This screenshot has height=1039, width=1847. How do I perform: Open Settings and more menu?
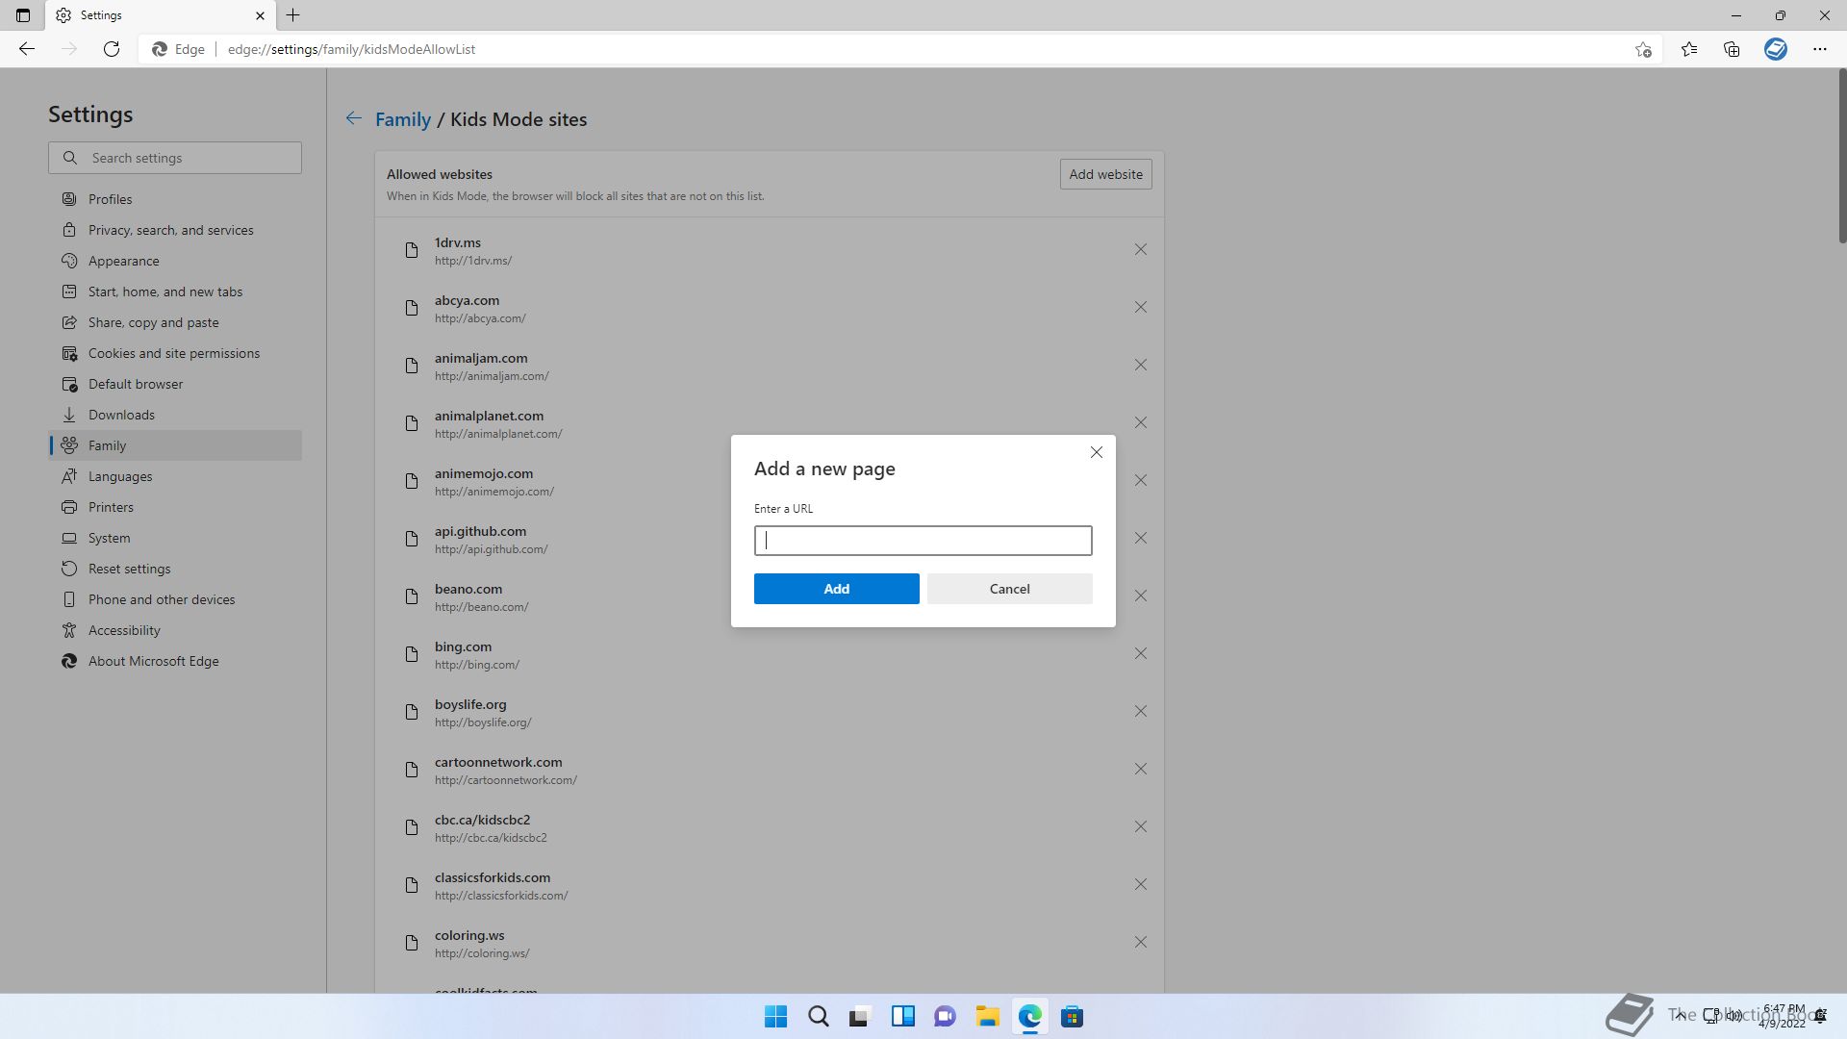coord(1820,49)
